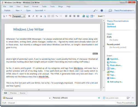The width and height of the screenshot is (138, 107).
Task: Click the toolbar Insert table icon
Action: point(91,16)
